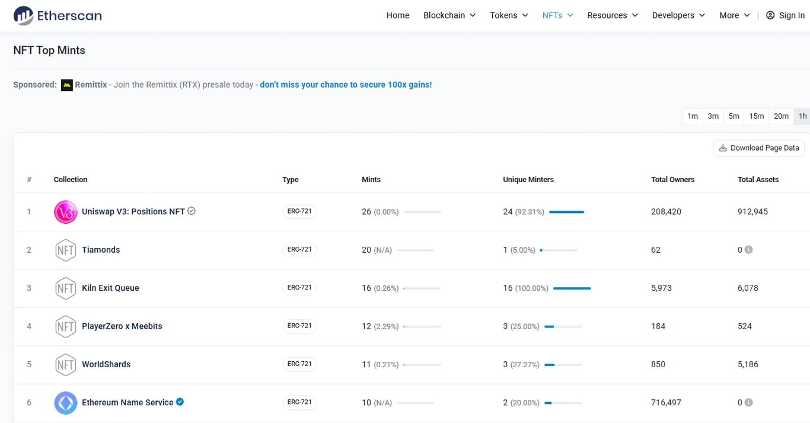Click the Total Owners column header
The image size is (810, 423).
click(672, 180)
